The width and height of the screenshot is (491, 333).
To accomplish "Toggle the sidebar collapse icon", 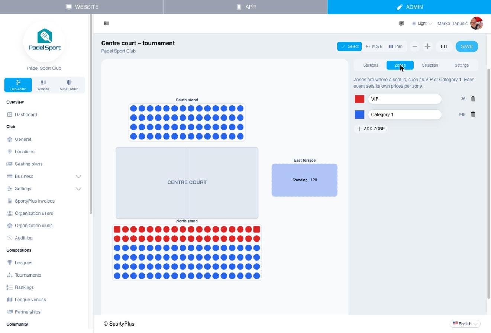I will (x=106, y=23).
